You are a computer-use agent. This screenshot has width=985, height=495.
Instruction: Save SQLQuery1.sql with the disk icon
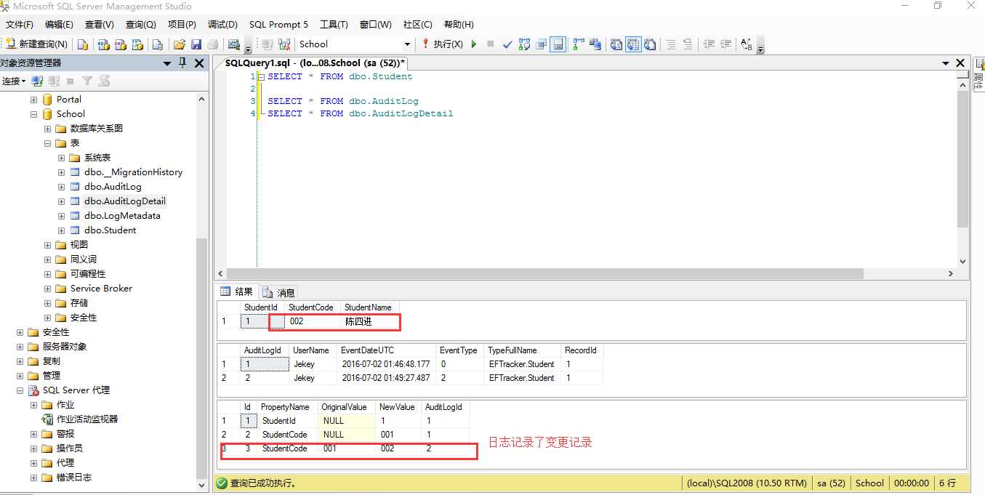click(196, 44)
